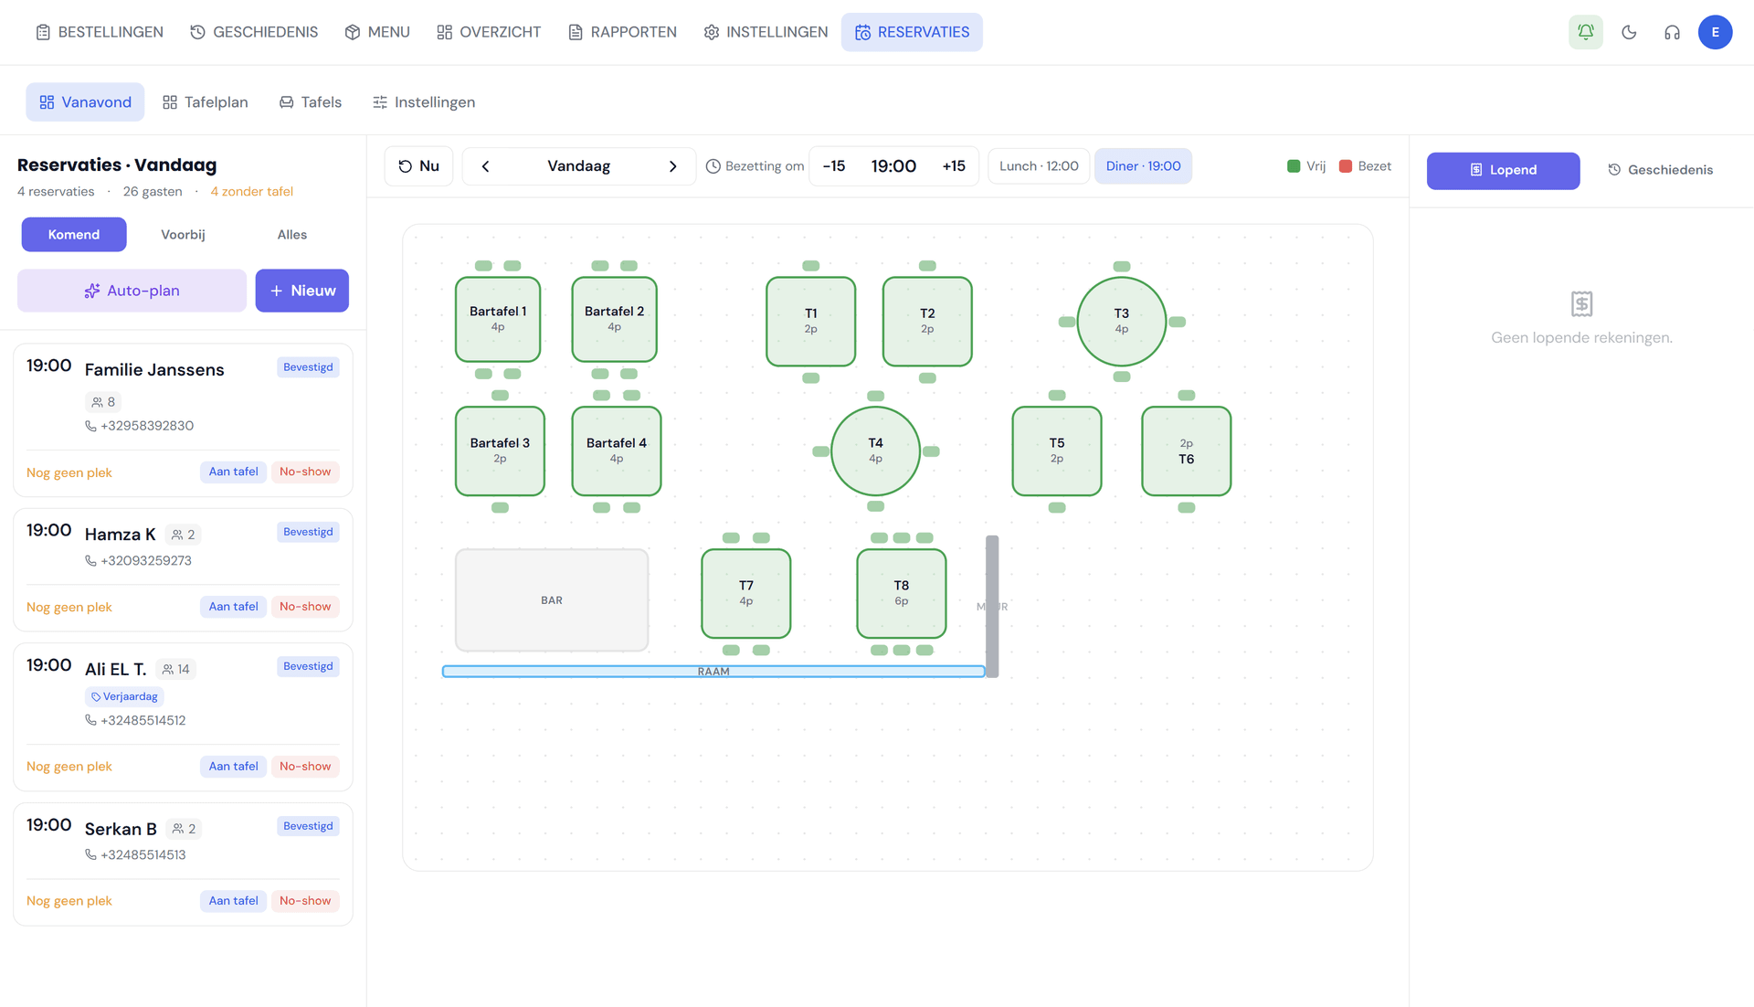
Task: Switch to the Vanavond sub-tab
Action: [85, 102]
